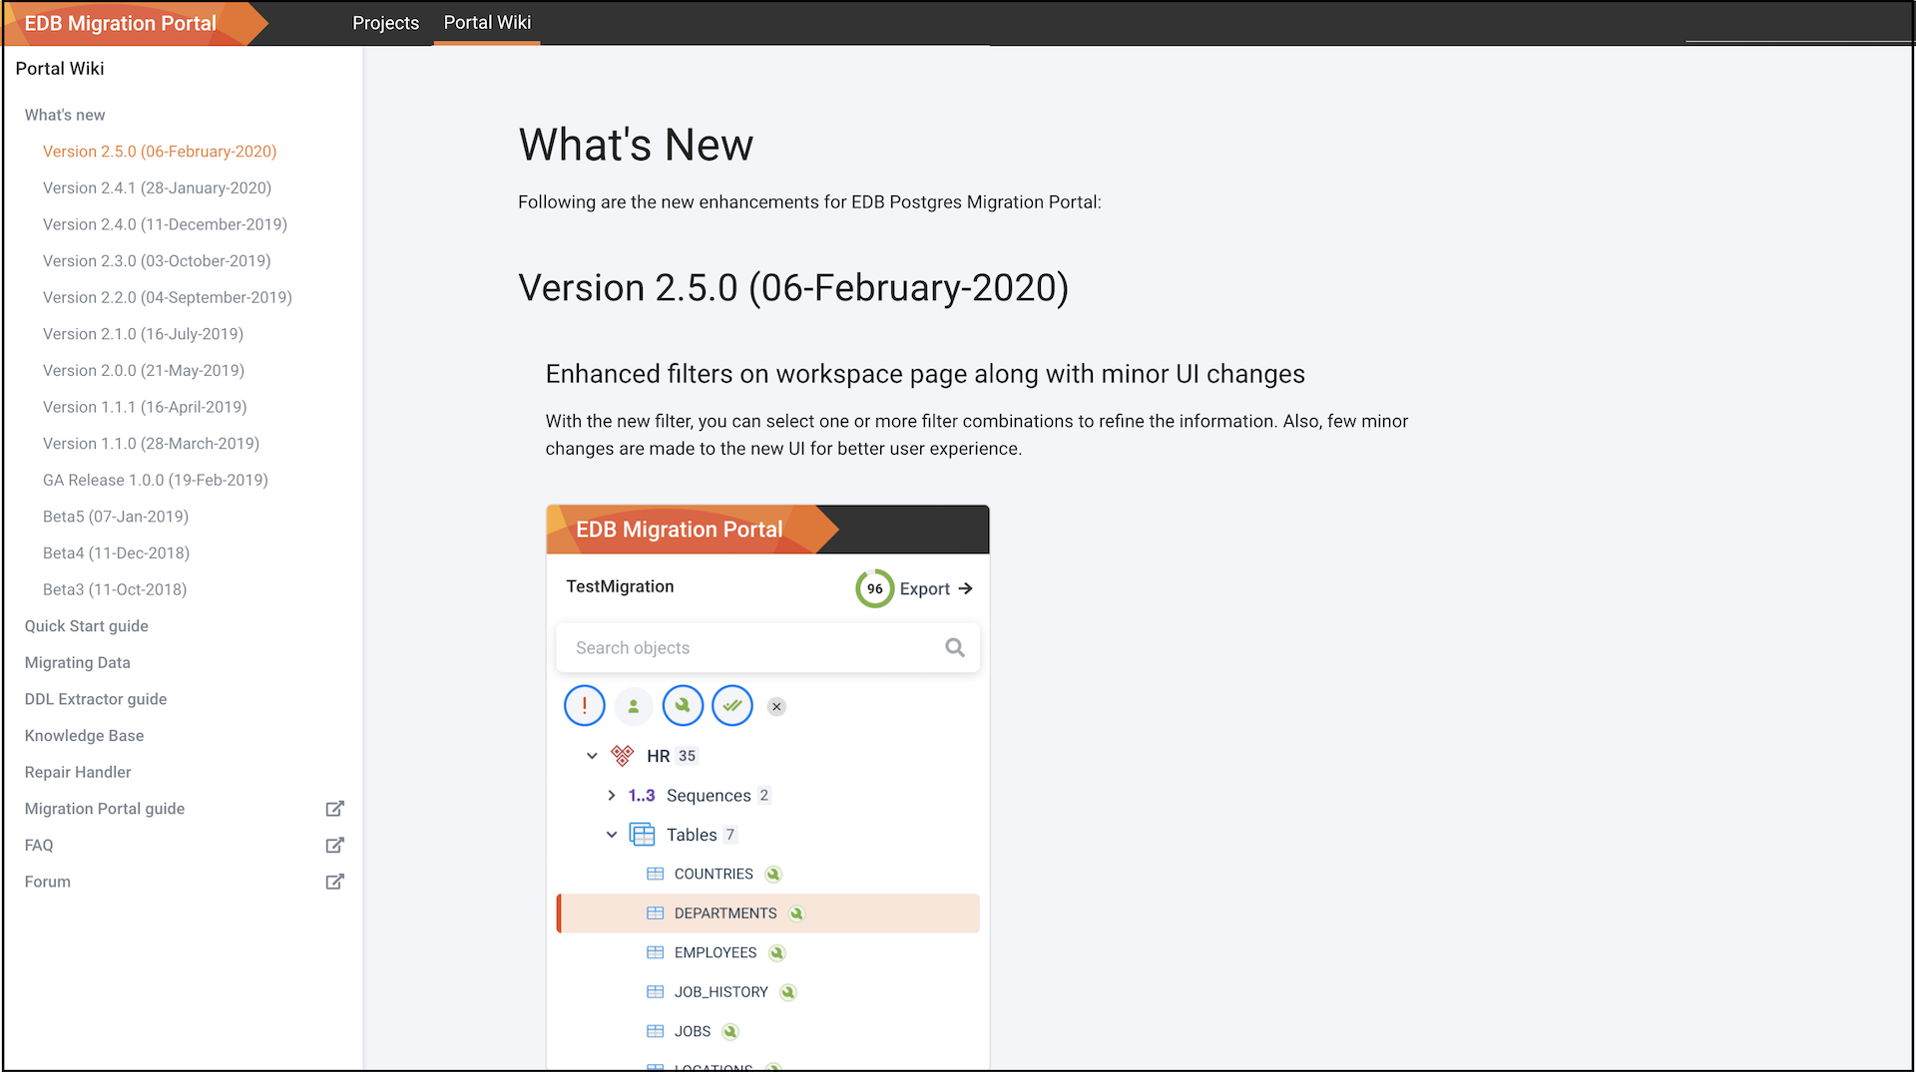1916x1072 pixels.
Task: Open the Projects tab
Action: coord(385,23)
